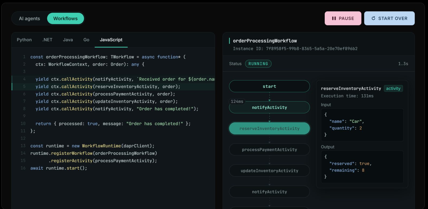Switch to the AI agents view
The image size is (428, 209).
click(29, 18)
